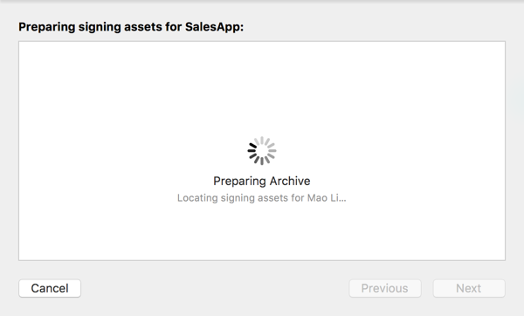This screenshot has height=316, width=524.
Task: Click the Cancel button
Action: click(x=50, y=288)
